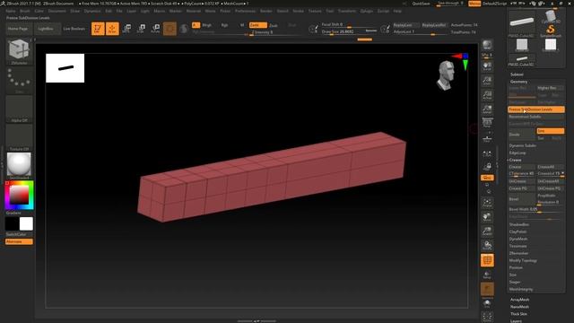The width and height of the screenshot is (574, 323).
Task: Toggle the Smt option beside Divide
Action: (x=550, y=131)
